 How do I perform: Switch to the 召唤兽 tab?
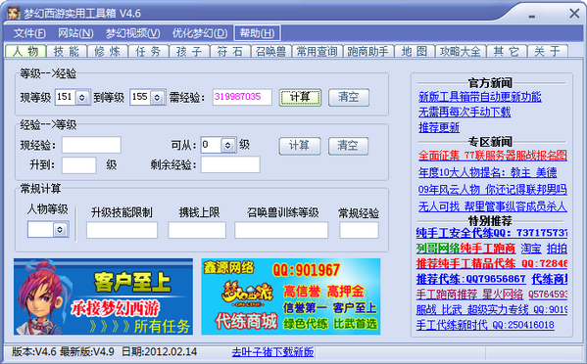point(271,51)
